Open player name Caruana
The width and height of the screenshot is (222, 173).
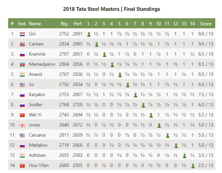coord(37,135)
